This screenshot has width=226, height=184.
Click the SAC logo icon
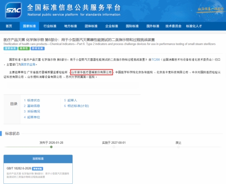pos(12,10)
